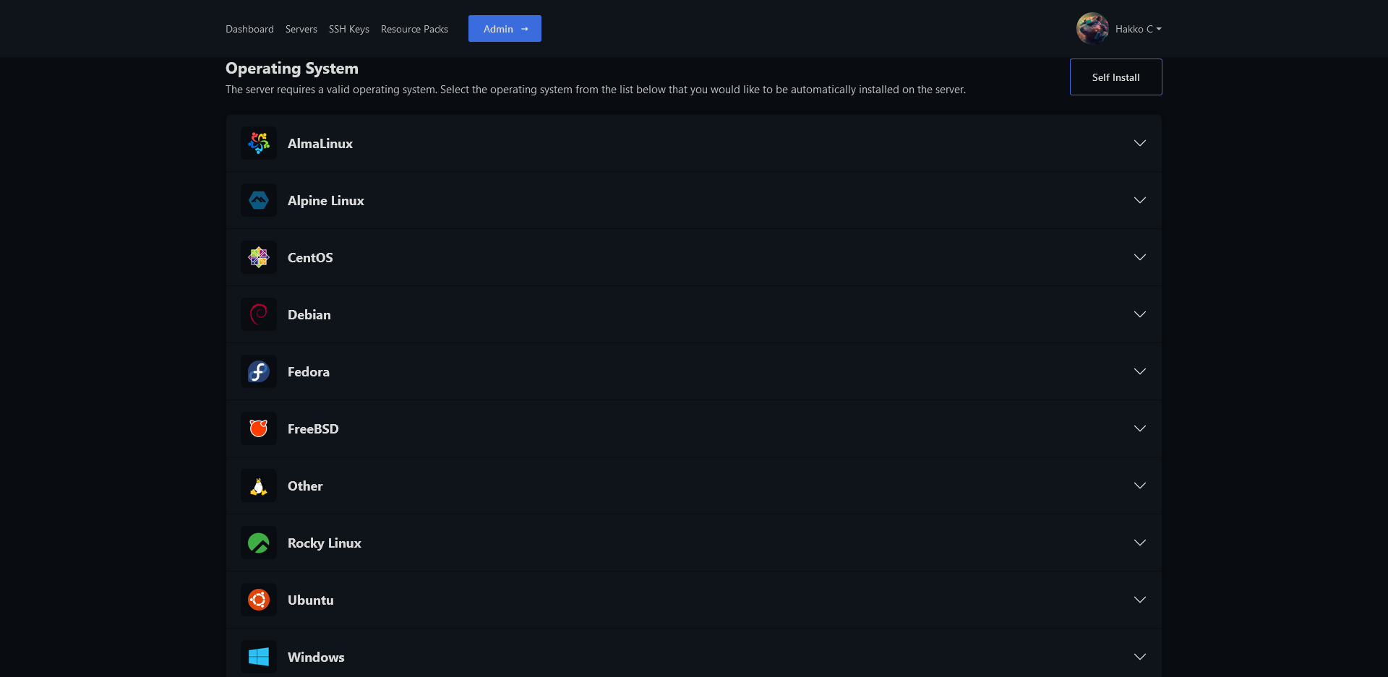Click the Rocky Linux logo icon
This screenshot has width=1388, height=677.
pos(259,543)
